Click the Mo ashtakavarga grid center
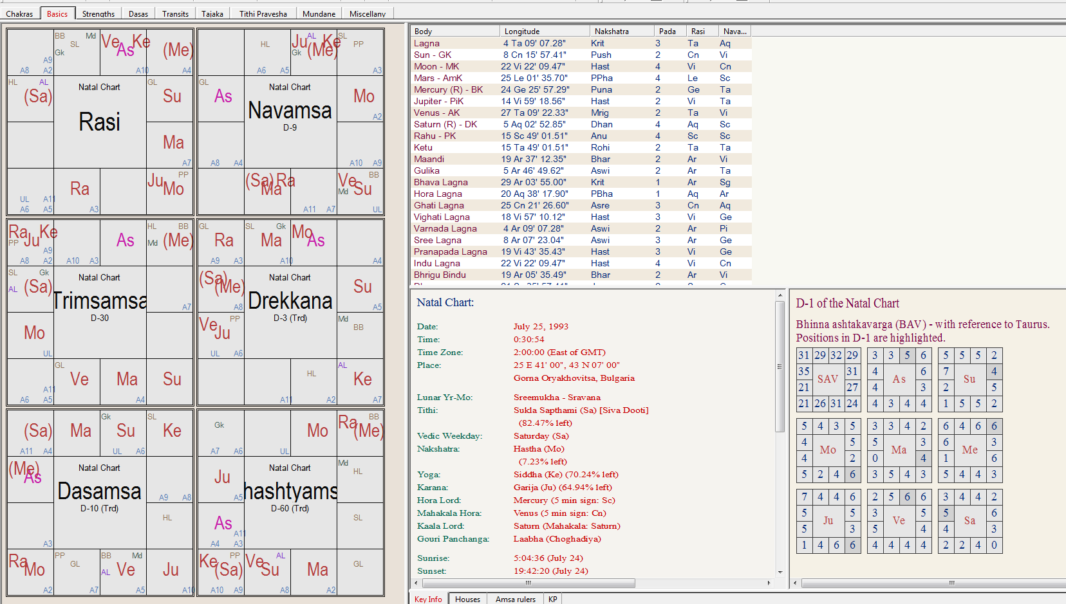The image size is (1066, 604). click(x=828, y=450)
